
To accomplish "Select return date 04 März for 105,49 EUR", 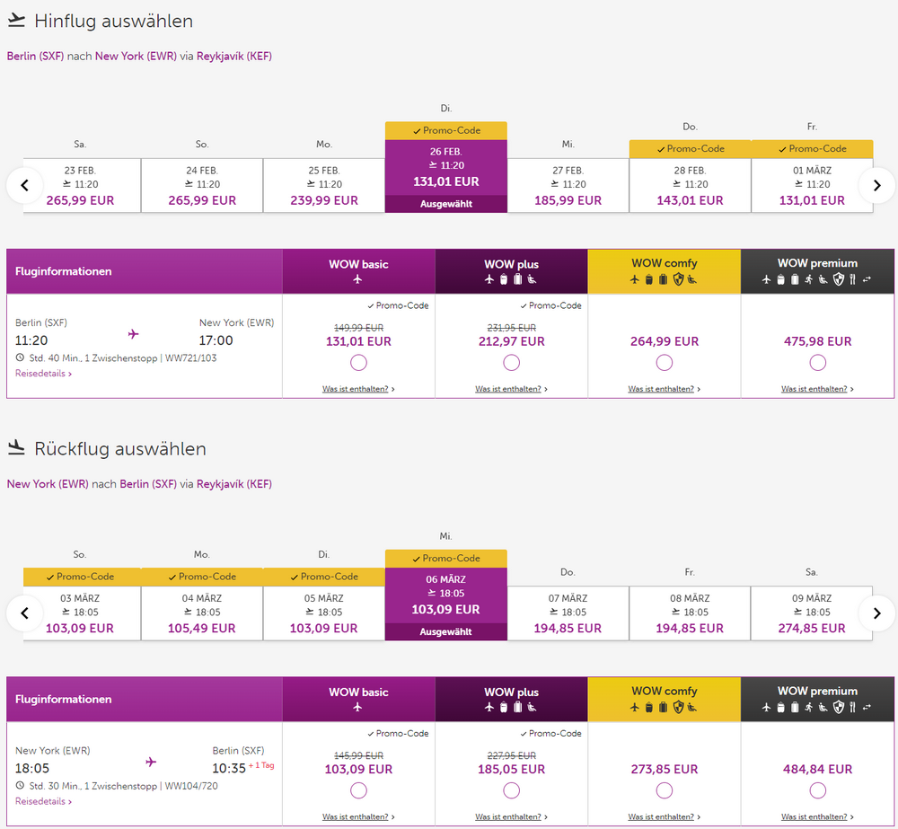I will (x=202, y=613).
